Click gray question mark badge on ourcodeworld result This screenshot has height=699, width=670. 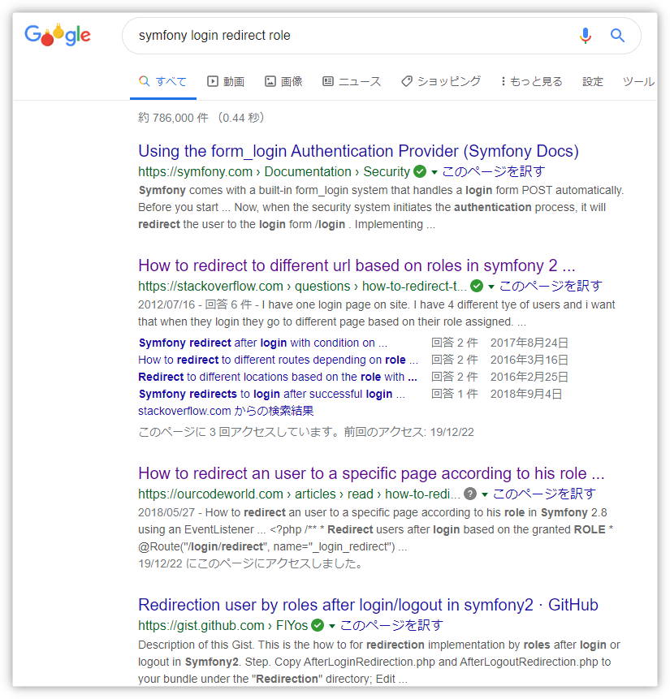(470, 494)
